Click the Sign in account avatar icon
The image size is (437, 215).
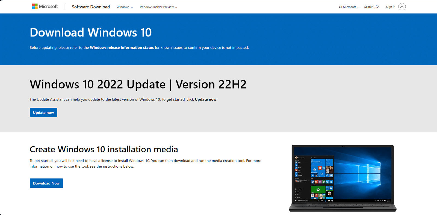click(402, 7)
